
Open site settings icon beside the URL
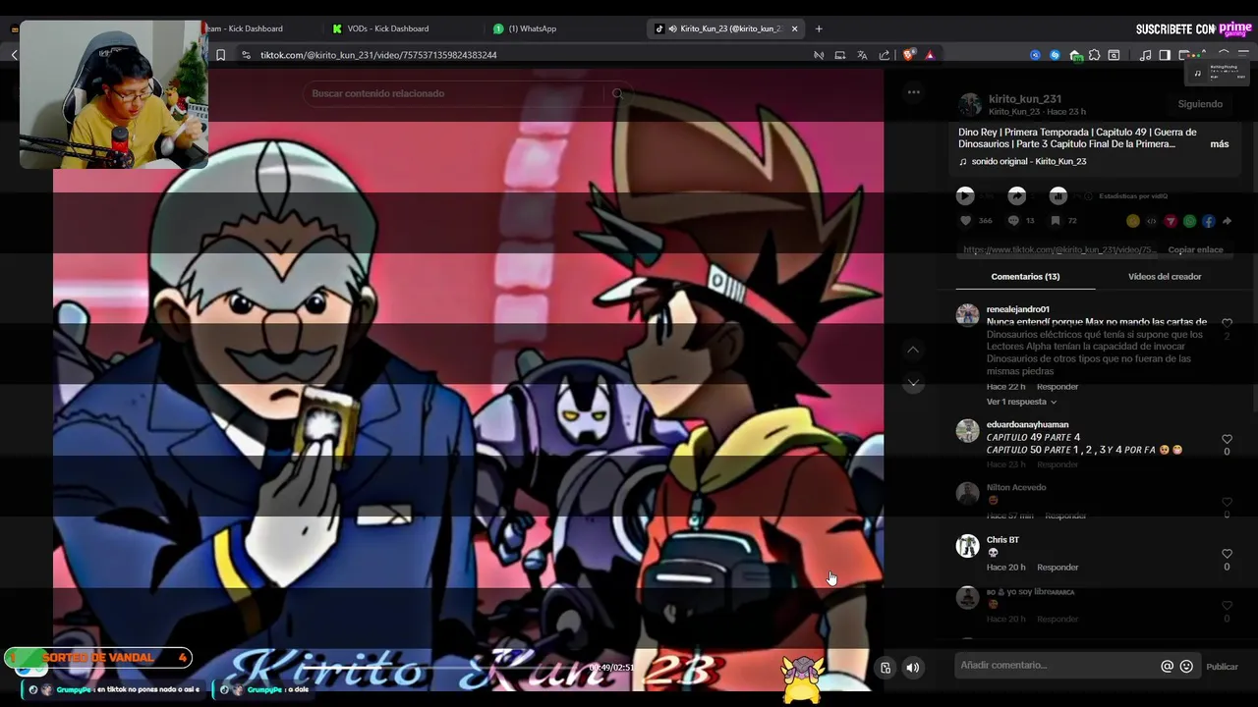[x=246, y=55]
